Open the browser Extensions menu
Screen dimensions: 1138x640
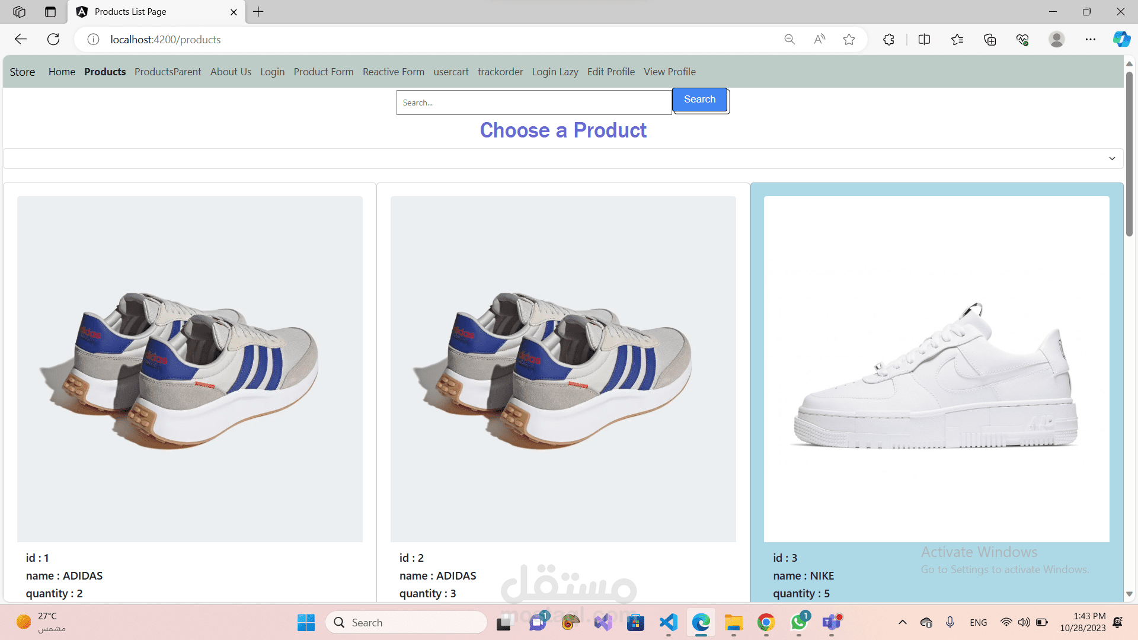pos(888,40)
